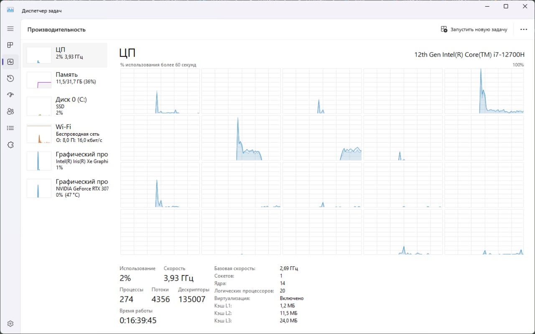Select the ЦП performance entry
The width and height of the screenshot is (535, 334).
(65, 55)
